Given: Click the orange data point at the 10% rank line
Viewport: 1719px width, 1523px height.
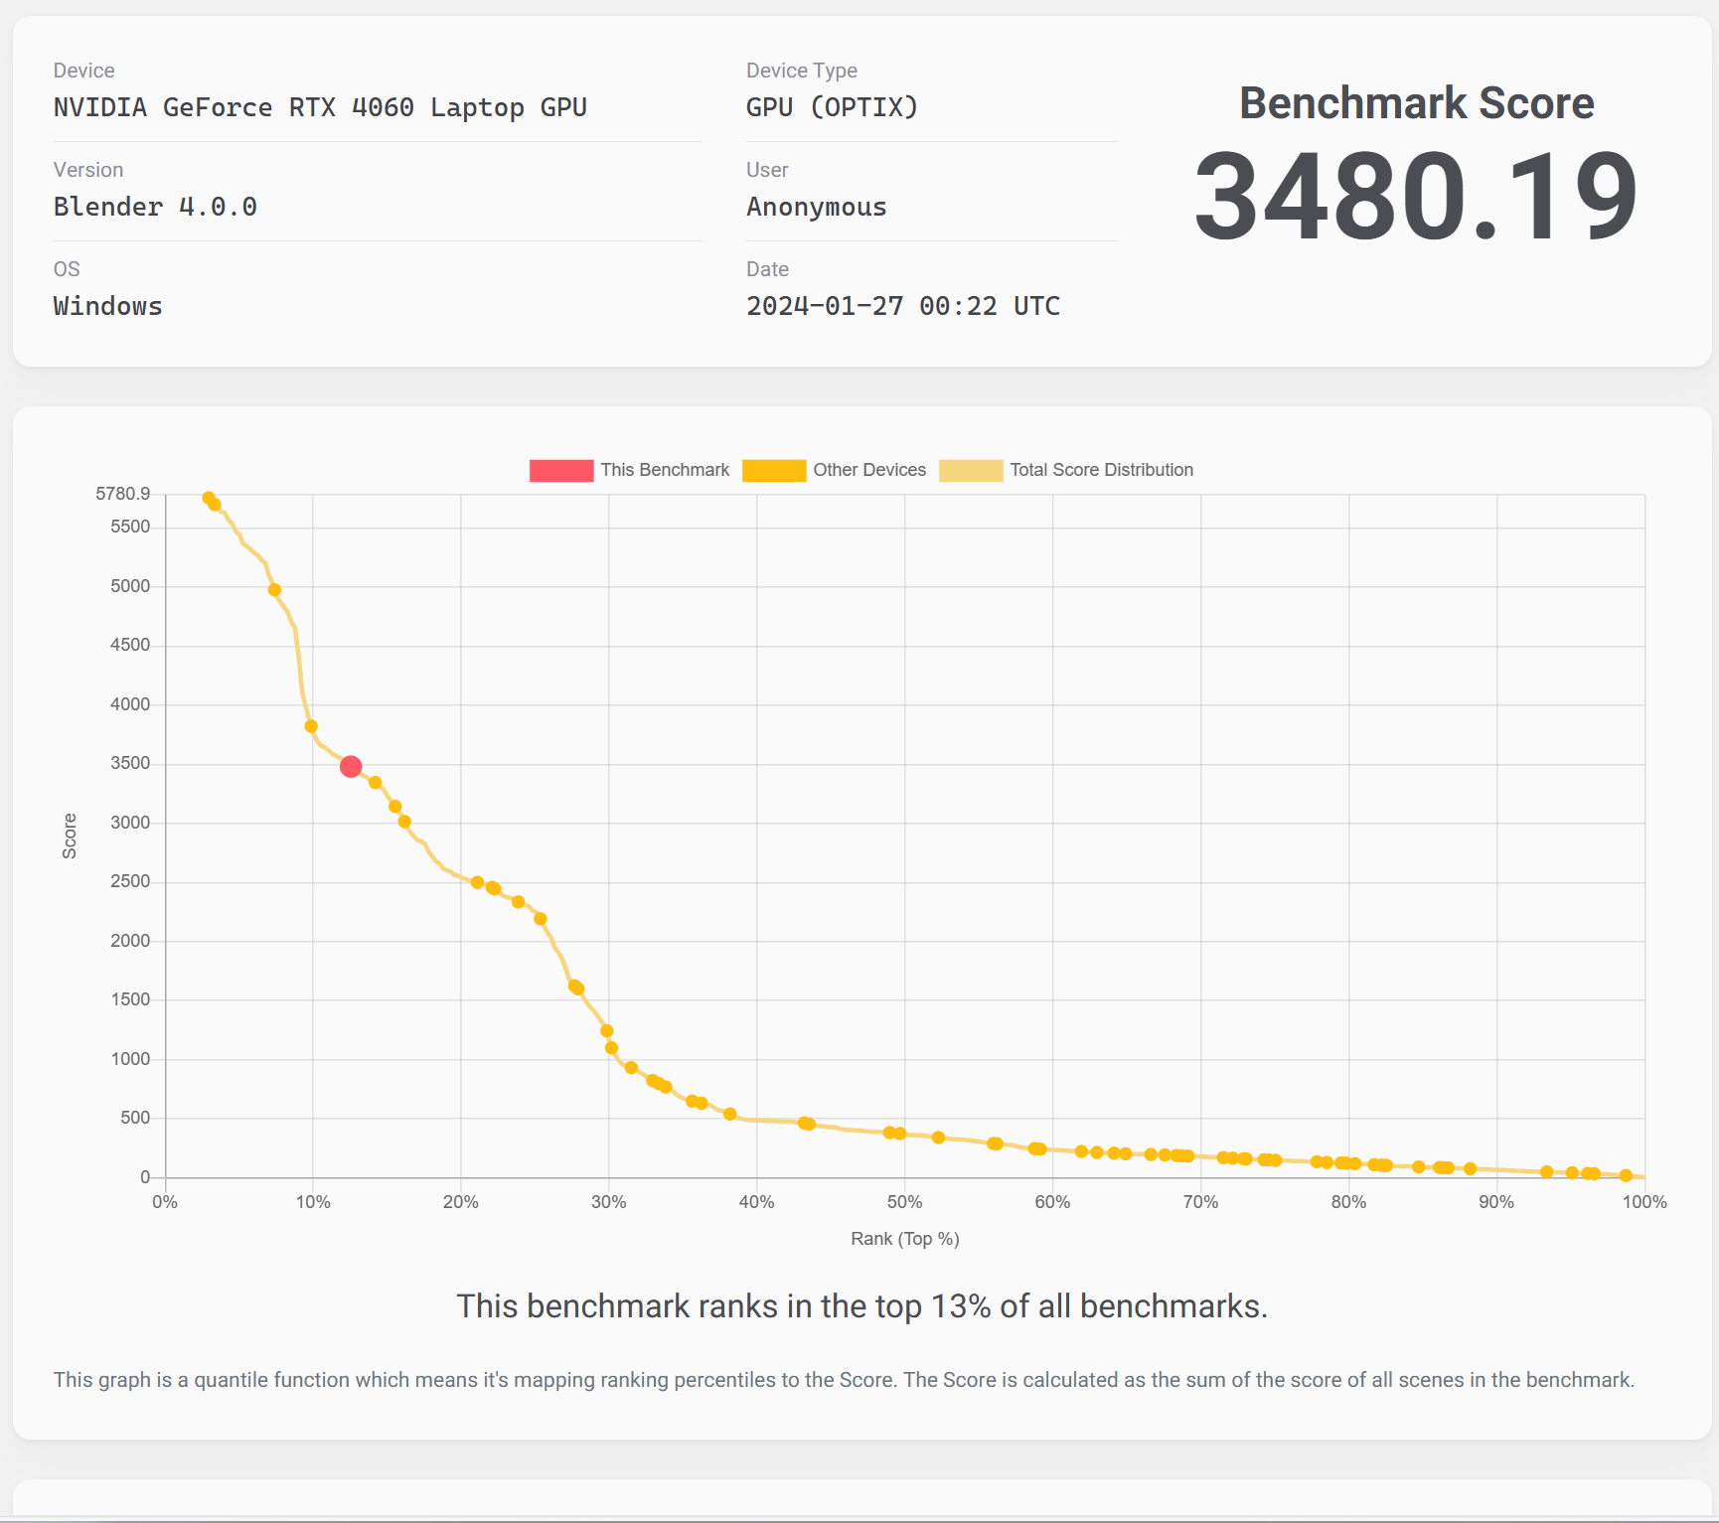Looking at the screenshot, I should 311,726.
